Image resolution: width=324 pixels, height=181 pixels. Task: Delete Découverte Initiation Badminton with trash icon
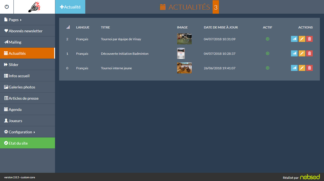[x=309, y=53]
